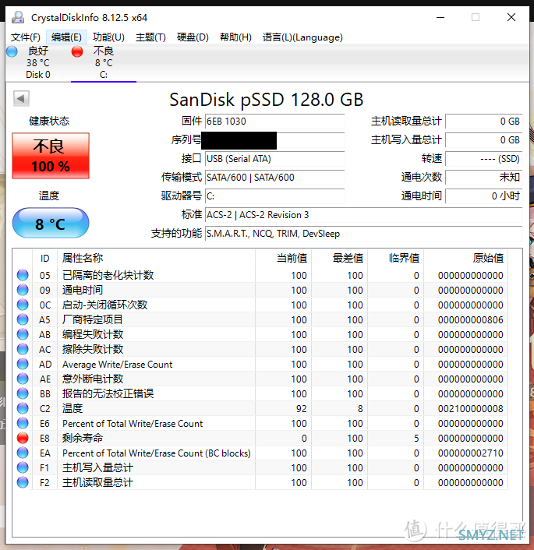Click the 属性名称 column header
Image resolution: width=534 pixels, height=550 pixels.
tap(83, 258)
